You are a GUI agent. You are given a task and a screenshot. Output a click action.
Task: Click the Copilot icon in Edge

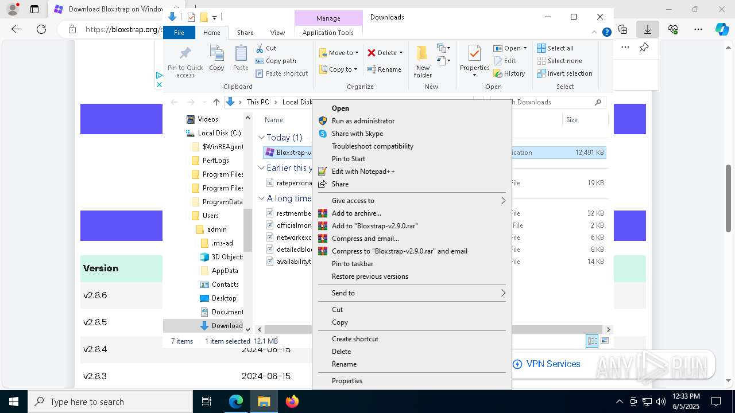coord(722,29)
